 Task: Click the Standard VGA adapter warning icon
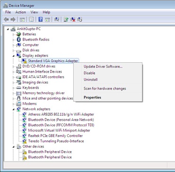(x=24, y=61)
